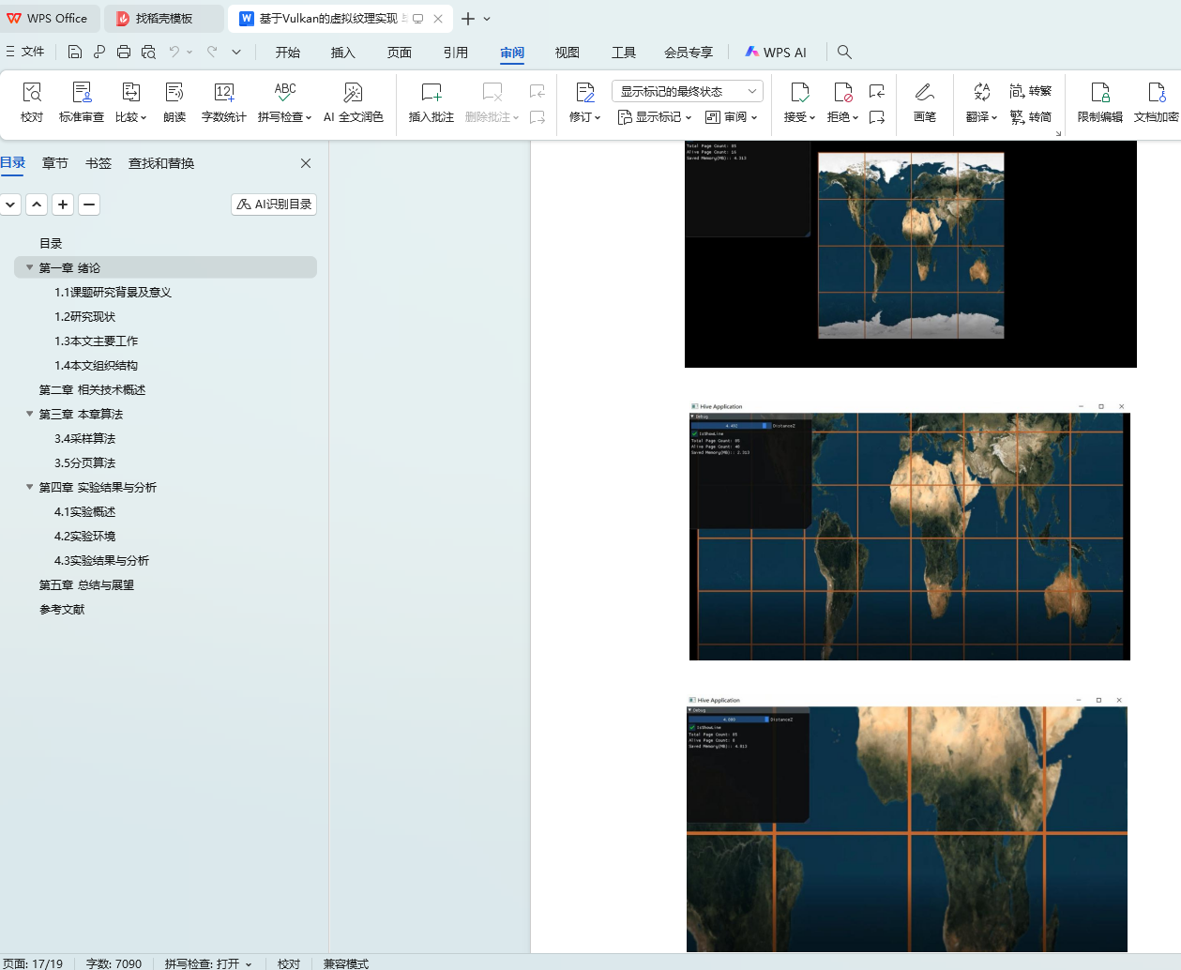Switch to the 视图 ribbon tab
The height and width of the screenshot is (970, 1181).
tap(567, 53)
